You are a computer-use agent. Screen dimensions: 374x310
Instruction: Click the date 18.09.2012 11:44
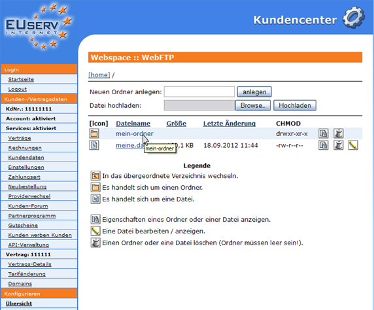point(230,145)
